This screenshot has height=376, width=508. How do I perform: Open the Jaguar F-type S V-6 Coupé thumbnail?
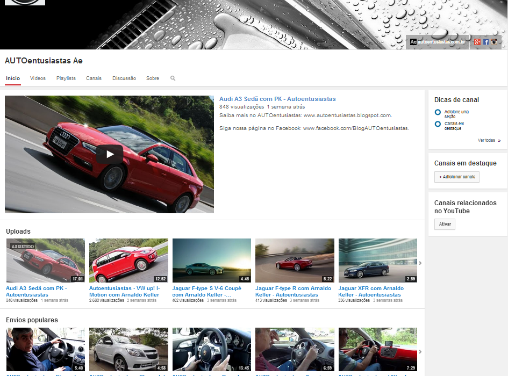pos(211,261)
